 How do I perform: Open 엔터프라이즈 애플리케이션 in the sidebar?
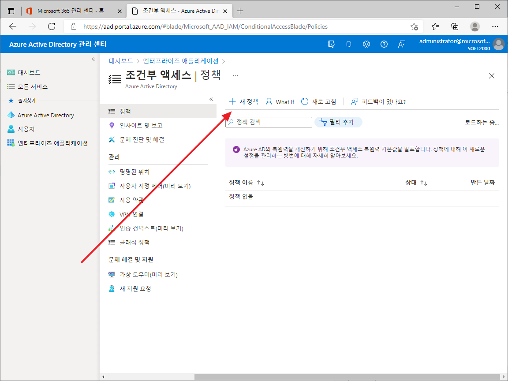(x=48, y=143)
